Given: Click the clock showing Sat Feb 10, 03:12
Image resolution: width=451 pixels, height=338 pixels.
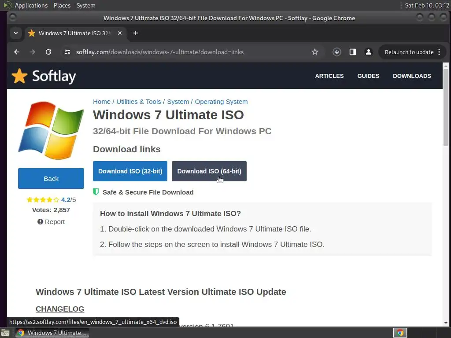Looking at the screenshot, I should [427, 5].
